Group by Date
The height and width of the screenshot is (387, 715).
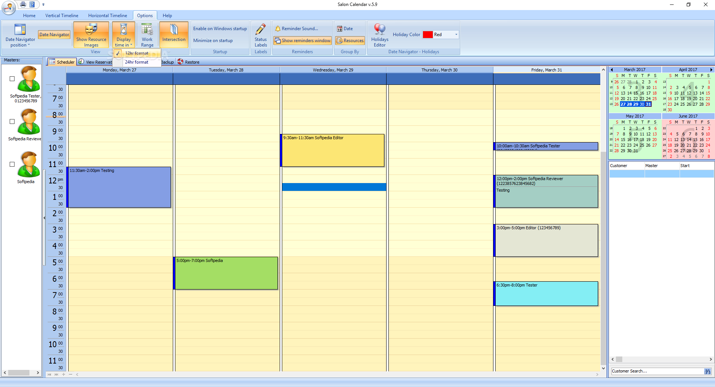point(345,29)
